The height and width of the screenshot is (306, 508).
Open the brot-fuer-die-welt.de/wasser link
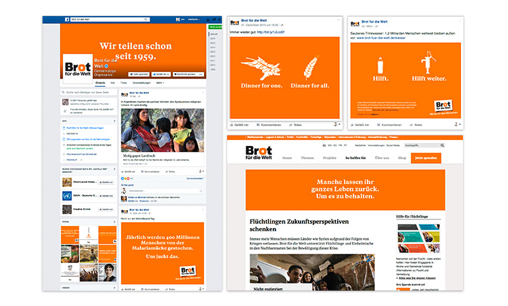pos(381,38)
